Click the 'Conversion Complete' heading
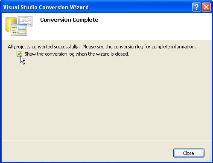The height and width of the screenshot is (163, 213). point(69,20)
